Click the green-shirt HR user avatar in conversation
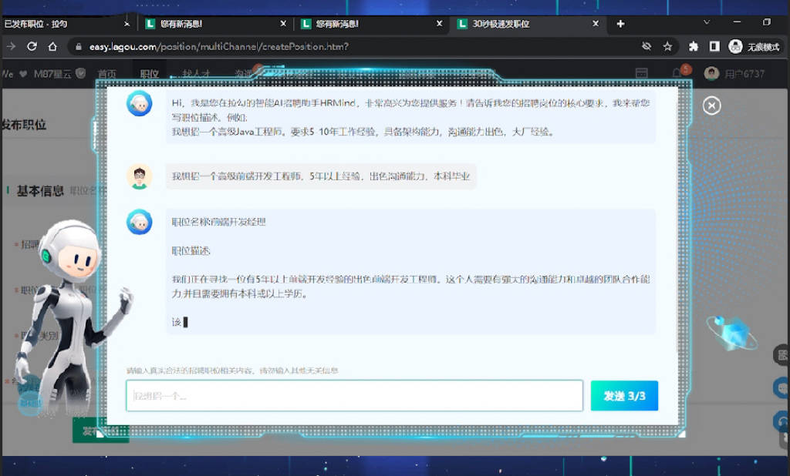Viewport: 790px width, 476px height. point(140,176)
